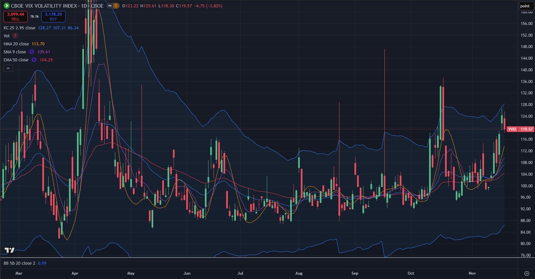Click the 76.00 price axis label
The image size is (535, 279).
(x=526, y=255)
